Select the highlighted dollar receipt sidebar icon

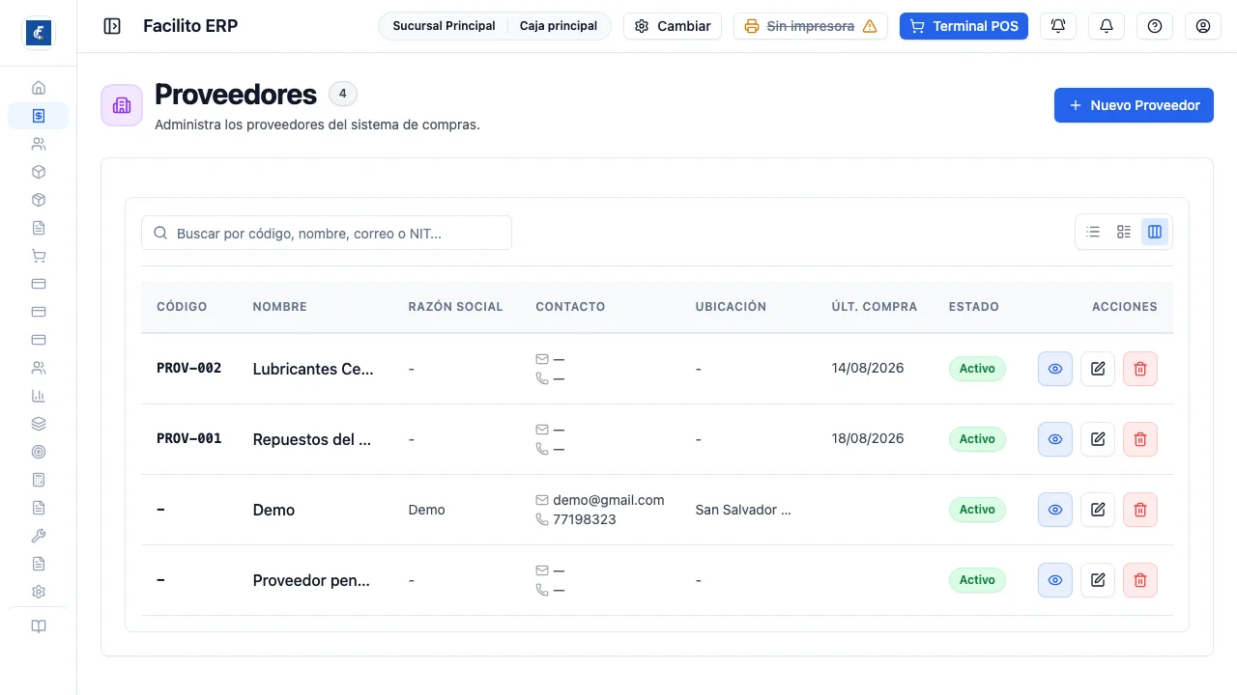point(39,116)
